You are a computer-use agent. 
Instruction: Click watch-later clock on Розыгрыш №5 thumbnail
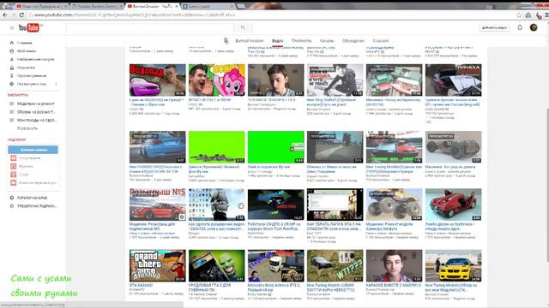click(182, 216)
